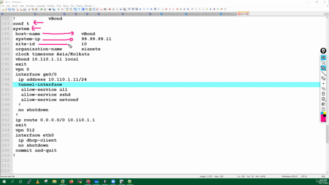This screenshot has height=185, width=329.
Task: Open VLC from the taskbar
Action: tap(38, 181)
